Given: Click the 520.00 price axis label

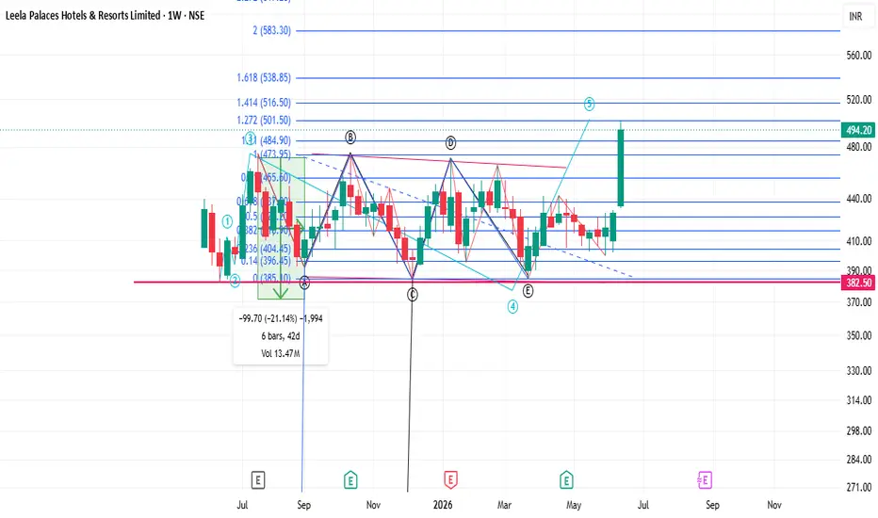Looking at the screenshot, I should point(858,100).
